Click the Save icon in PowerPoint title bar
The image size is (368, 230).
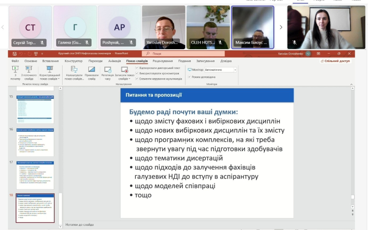pyautogui.click(x=15, y=54)
